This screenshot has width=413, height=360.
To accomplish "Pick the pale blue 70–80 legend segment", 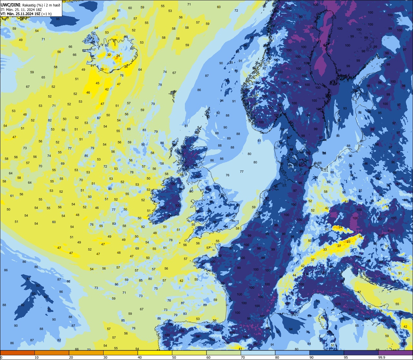I will tap(258, 353).
